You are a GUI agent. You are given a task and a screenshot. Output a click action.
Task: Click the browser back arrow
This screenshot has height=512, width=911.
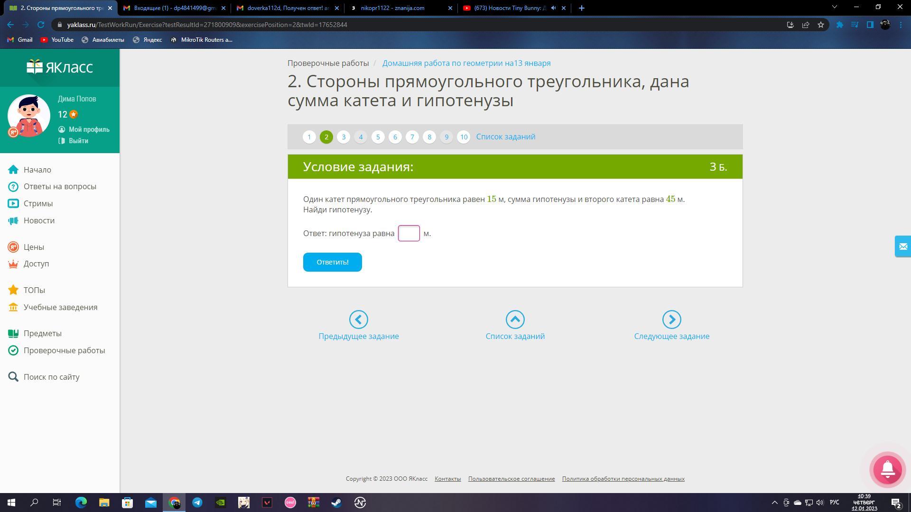[10, 25]
